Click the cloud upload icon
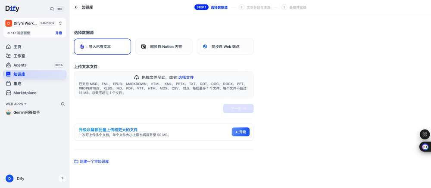 (x=137, y=77)
